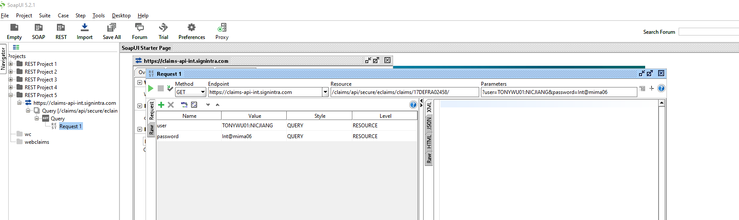This screenshot has width=739, height=220.
Task: Select the user parameter value cell
Action: pos(254,126)
